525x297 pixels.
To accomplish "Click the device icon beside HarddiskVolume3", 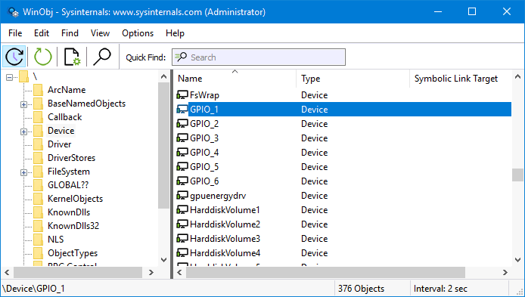I will [182, 239].
